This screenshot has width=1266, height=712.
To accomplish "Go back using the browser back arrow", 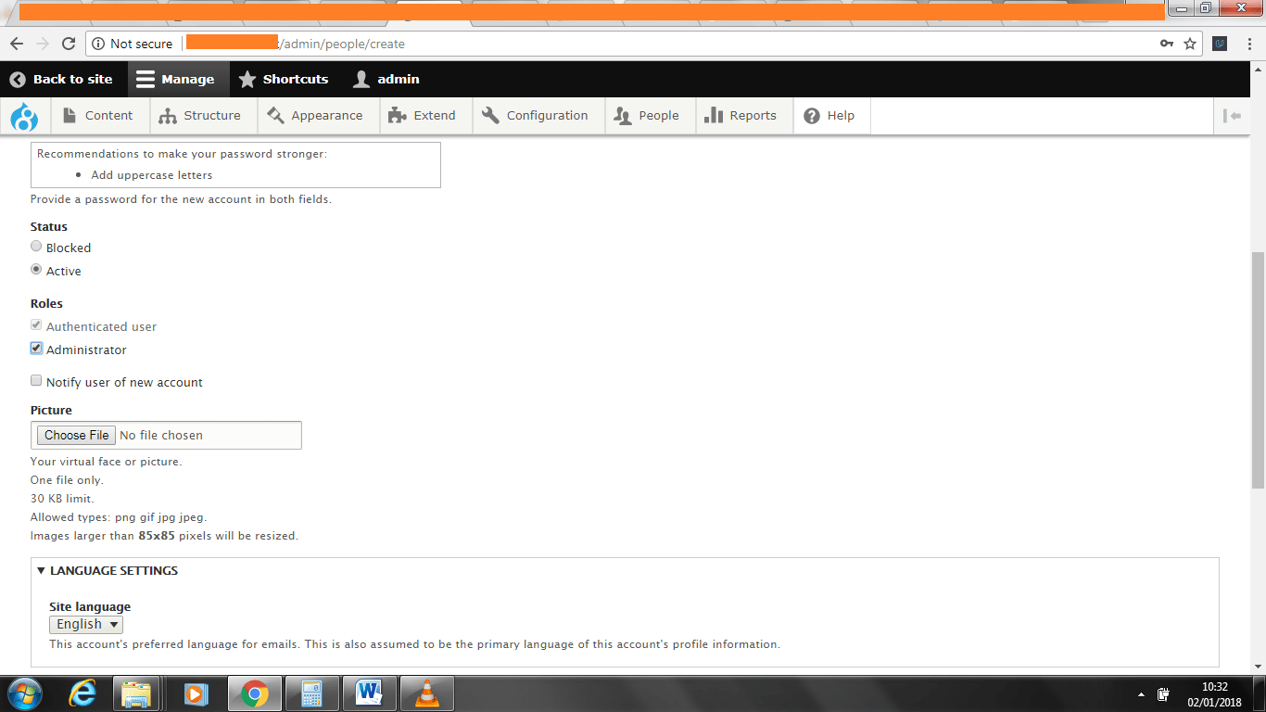I will click(x=17, y=44).
